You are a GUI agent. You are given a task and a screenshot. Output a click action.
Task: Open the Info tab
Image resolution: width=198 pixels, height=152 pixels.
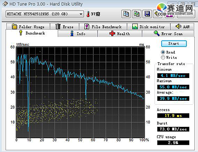78,34
